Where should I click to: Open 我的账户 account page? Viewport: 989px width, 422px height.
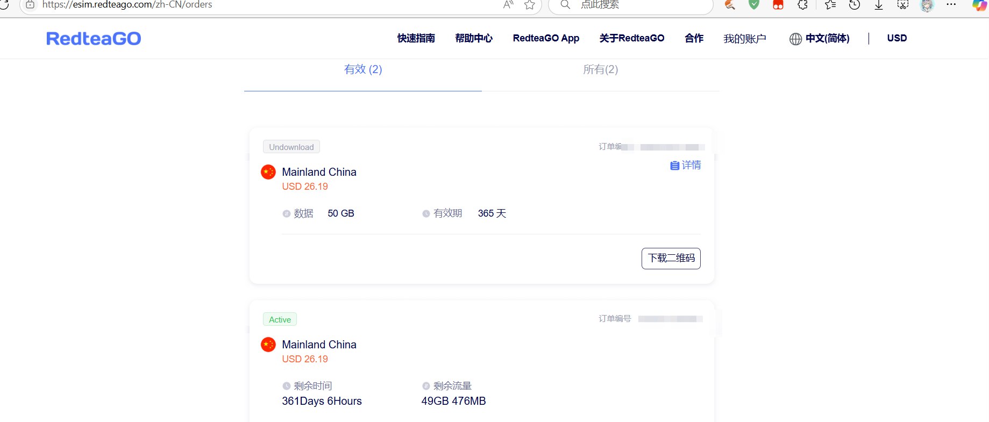pyautogui.click(x=744, y=39)
